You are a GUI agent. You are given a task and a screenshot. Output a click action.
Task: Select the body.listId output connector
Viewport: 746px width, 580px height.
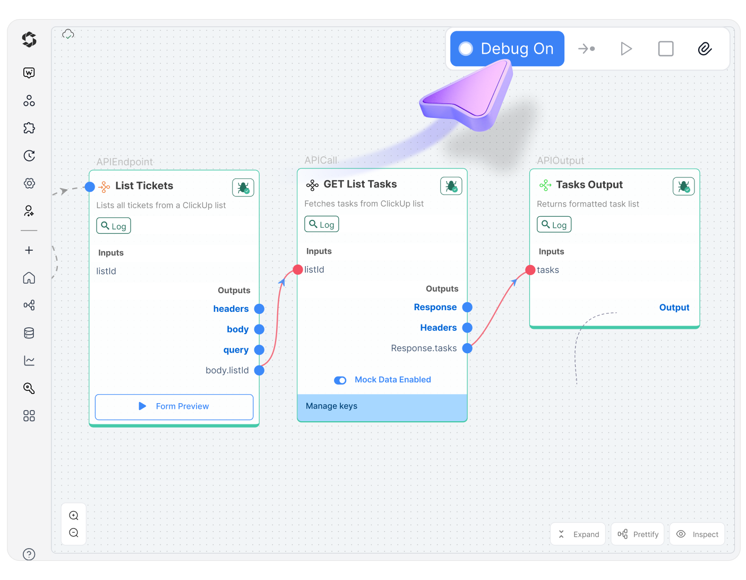[259, 370]
